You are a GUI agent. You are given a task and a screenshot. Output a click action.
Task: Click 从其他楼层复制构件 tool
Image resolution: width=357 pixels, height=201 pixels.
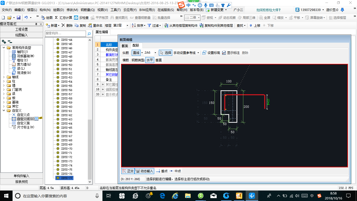tap(181, 25)
